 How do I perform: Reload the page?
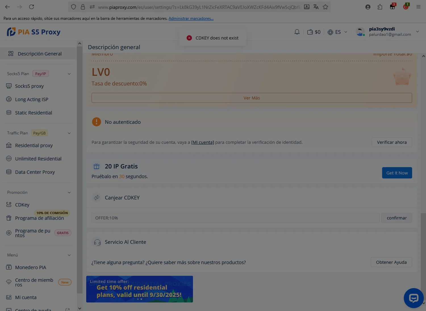(32, 7)
